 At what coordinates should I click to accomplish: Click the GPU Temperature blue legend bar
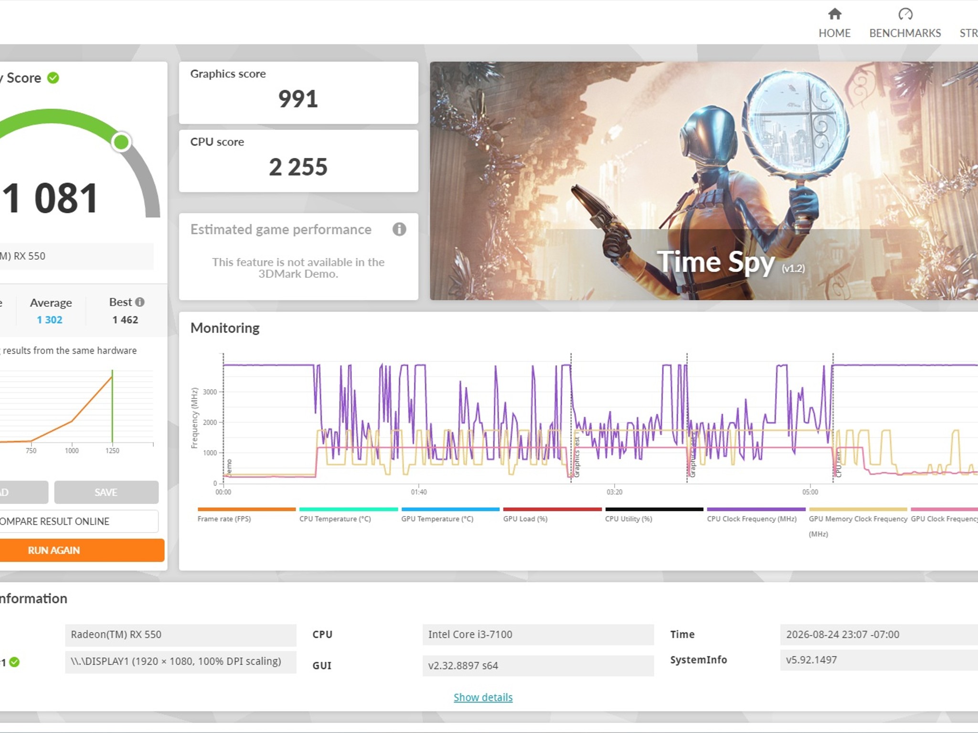tap(450, 509)
